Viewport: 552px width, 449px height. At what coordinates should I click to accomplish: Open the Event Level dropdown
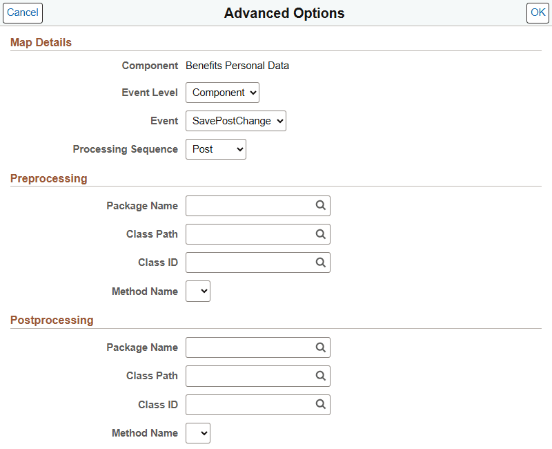pos(222,92)
